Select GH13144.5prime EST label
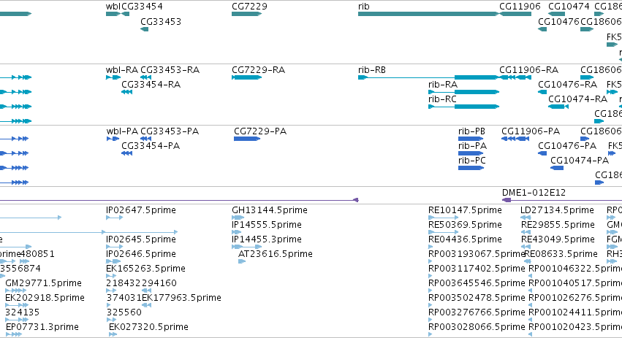Screen dimensions: 622x338 [270, 210]
